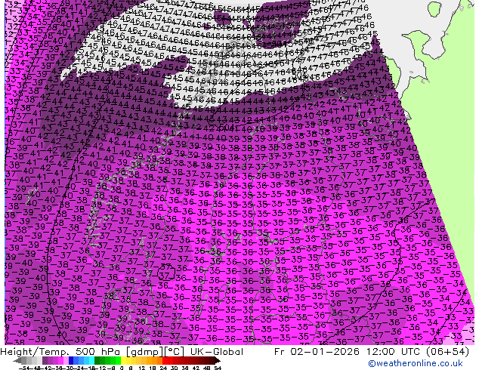Click the cyan swatch in temperature legend
The width and height of the screenshot is (479, 370).
click(92, 361)
